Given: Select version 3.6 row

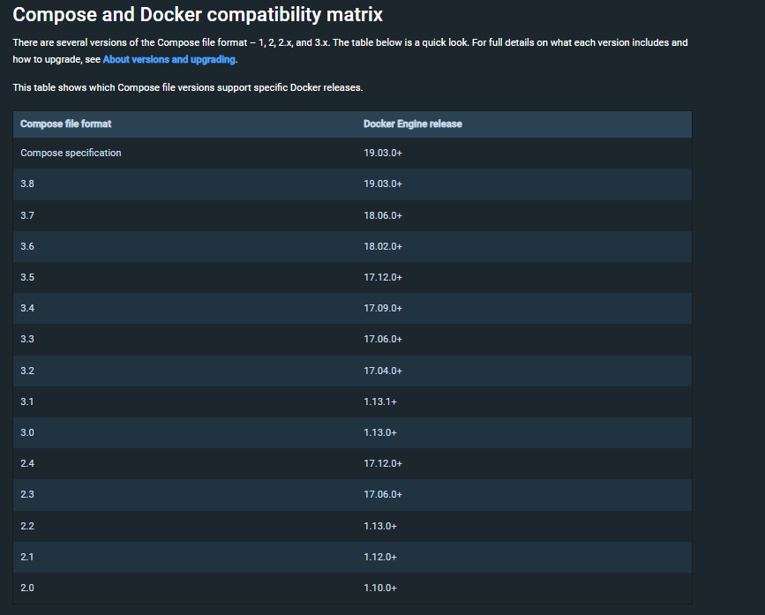Looking at the screenshot, I should [x=27, y=245].
